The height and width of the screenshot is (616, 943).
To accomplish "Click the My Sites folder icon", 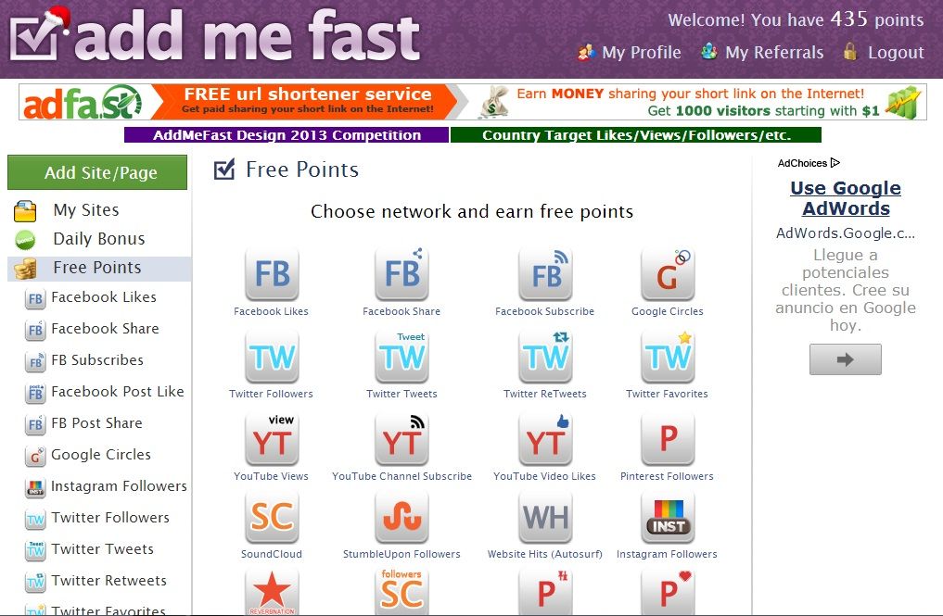I will (25, 211).
